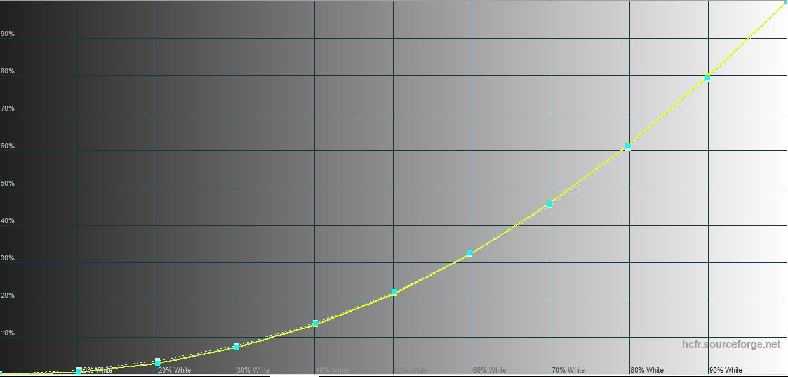Click the '60% White' x-axis label

click(x=490, y=370)
